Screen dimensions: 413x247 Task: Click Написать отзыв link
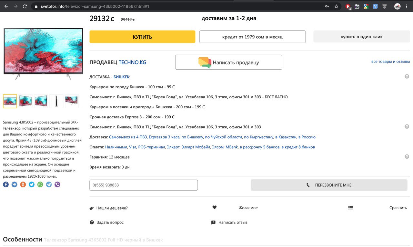233,222
